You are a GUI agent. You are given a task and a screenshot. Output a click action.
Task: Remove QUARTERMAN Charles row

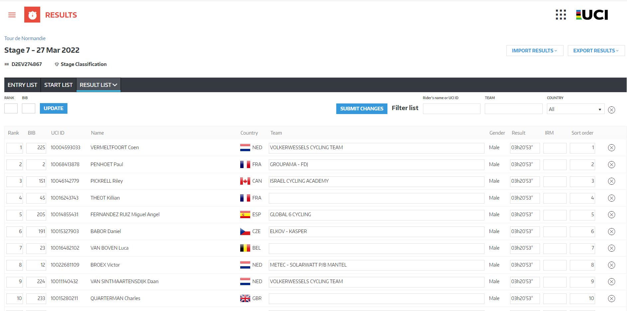(611, 299)
